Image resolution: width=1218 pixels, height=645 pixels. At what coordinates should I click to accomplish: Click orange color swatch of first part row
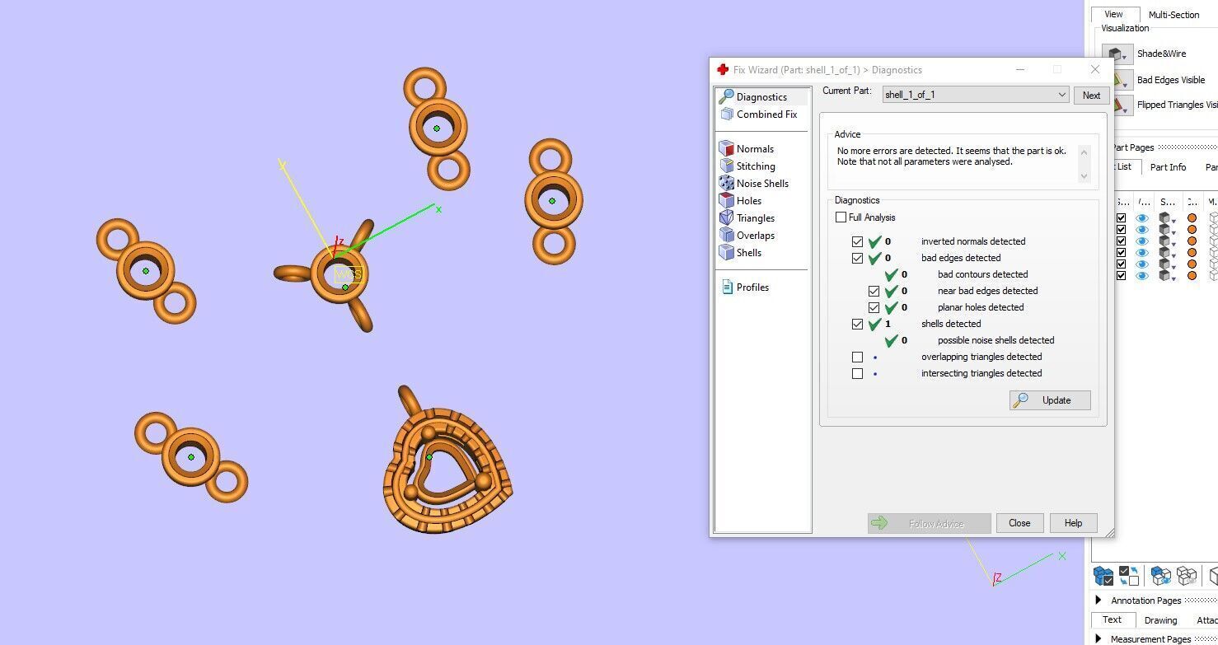[1192, 218]
